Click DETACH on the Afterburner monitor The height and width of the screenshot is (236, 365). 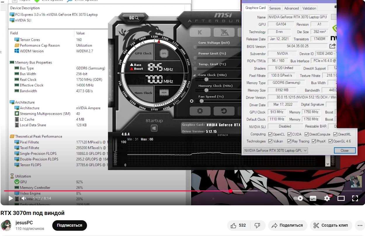click(223, 135)
